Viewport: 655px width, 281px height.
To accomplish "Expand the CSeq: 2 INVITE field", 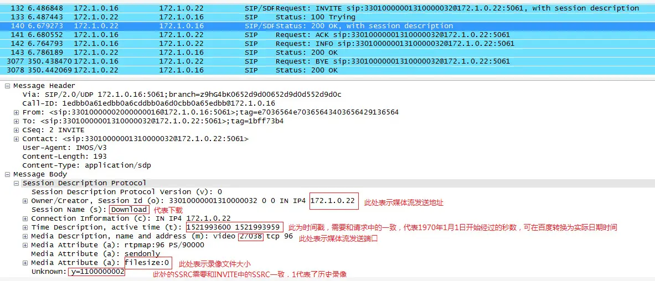I will 17,130.
